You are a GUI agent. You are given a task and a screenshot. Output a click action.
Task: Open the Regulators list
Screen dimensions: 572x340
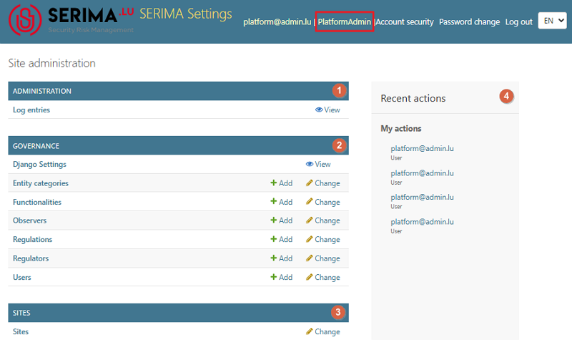pos(31,258)
